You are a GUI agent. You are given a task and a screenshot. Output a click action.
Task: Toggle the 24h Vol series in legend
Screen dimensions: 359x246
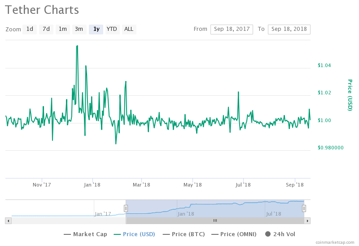(x=280, y=234)
